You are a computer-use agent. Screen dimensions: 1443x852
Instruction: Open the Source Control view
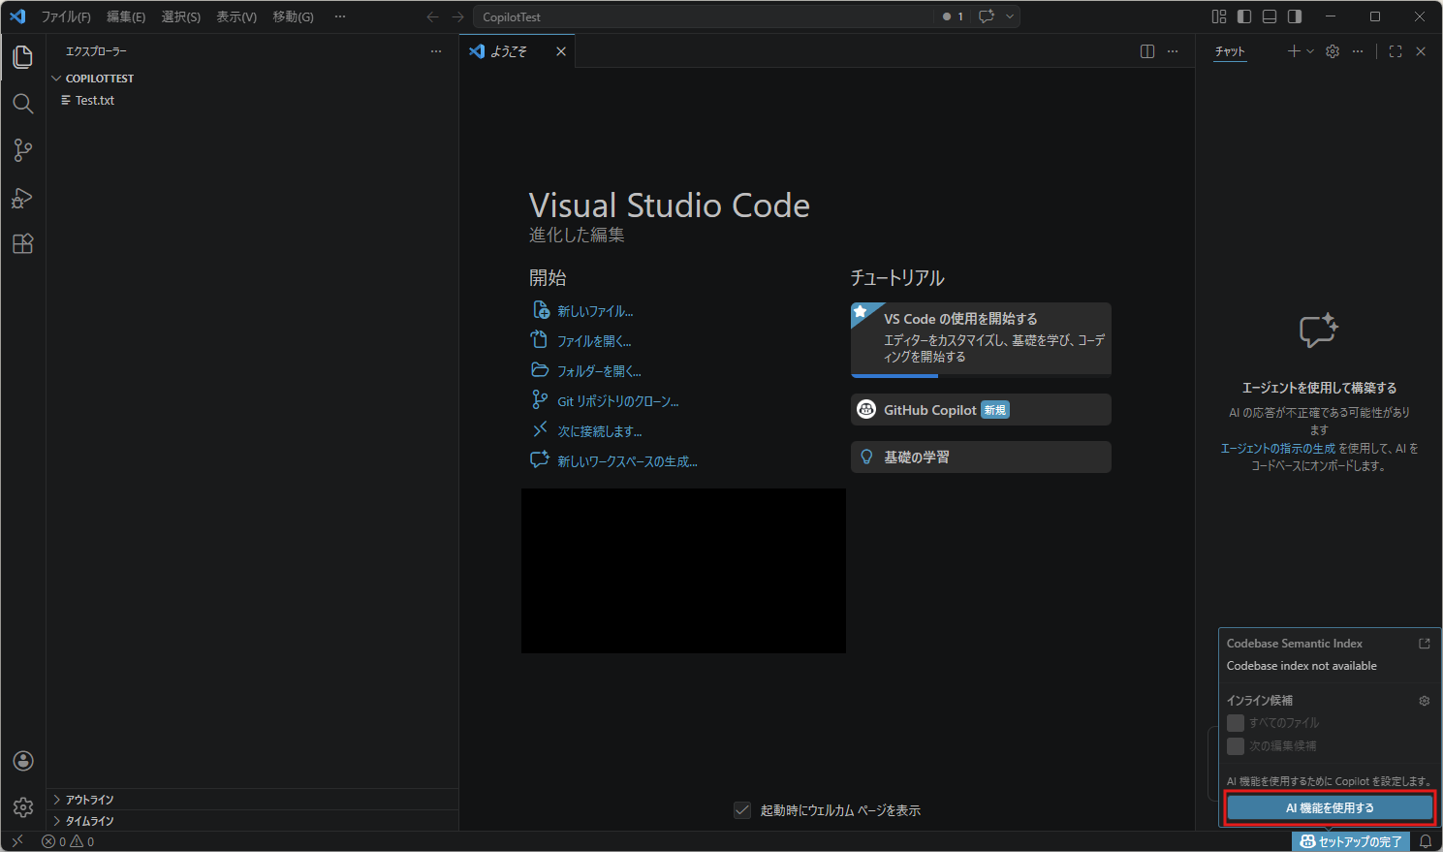click(23, 150)
